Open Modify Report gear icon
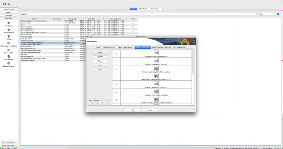The height and width of the screenshot is (149, 283). [9, 30]
